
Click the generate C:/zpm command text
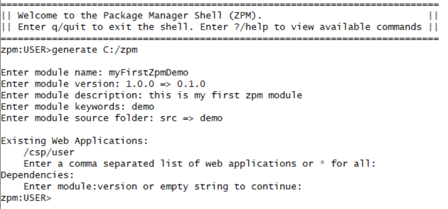click(x=94, y=50)
